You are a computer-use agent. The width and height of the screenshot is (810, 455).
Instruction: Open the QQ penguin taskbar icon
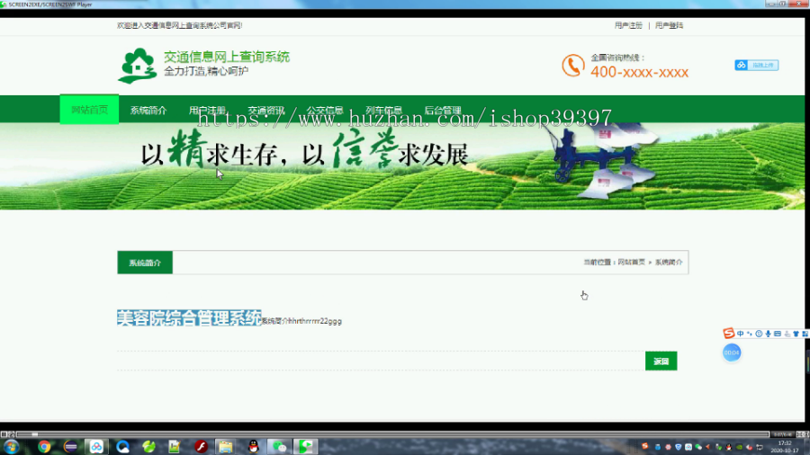(x=253, y=446)
